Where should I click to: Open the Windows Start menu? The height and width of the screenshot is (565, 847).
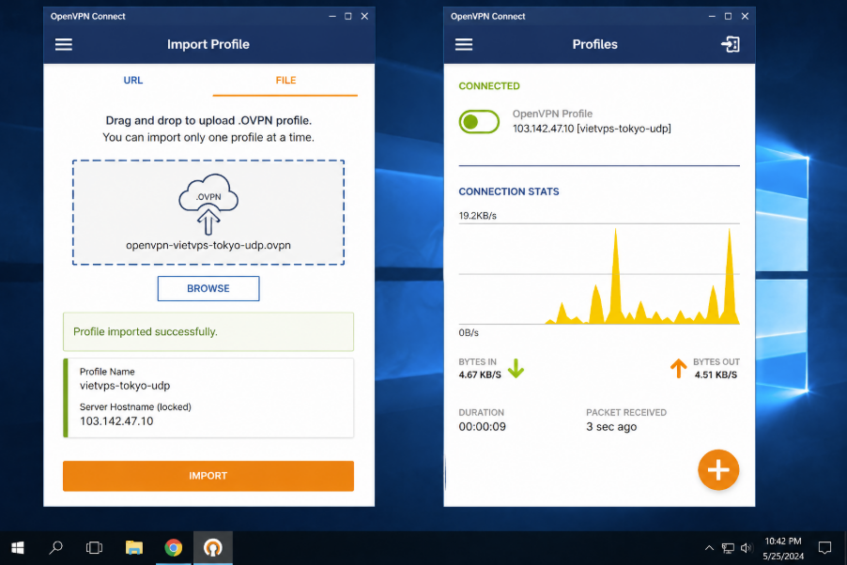pyautogui.click(x=17, y=548)
